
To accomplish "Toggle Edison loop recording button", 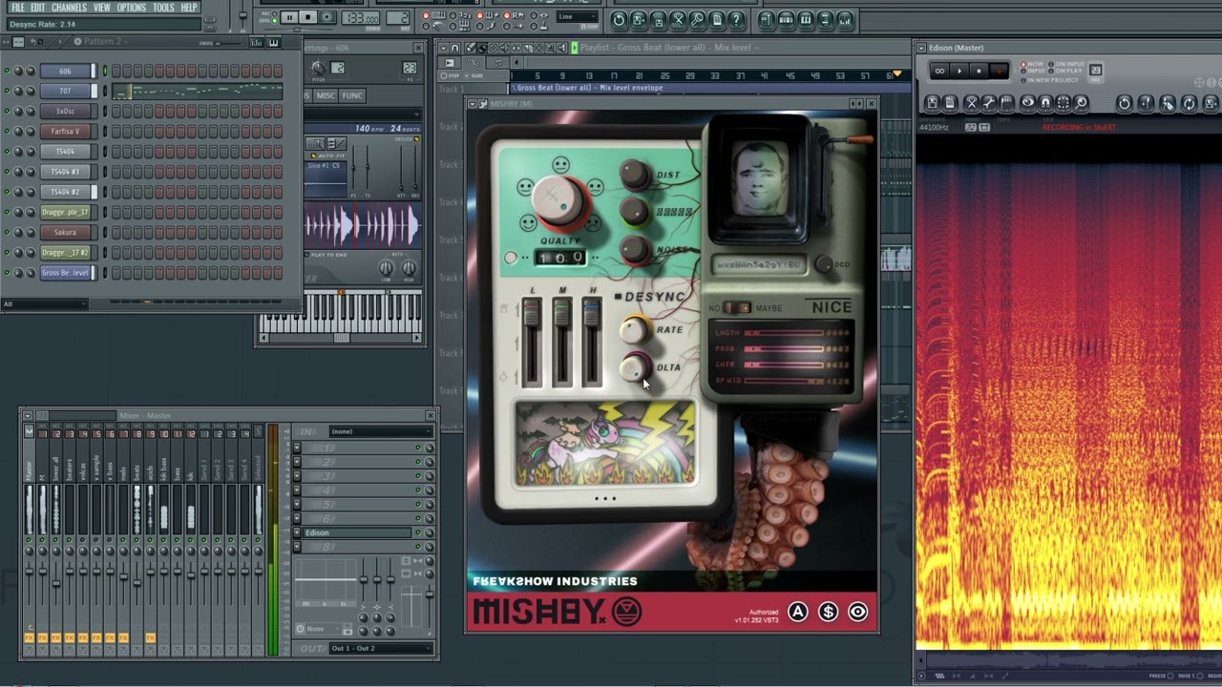I will pos(939,71).
